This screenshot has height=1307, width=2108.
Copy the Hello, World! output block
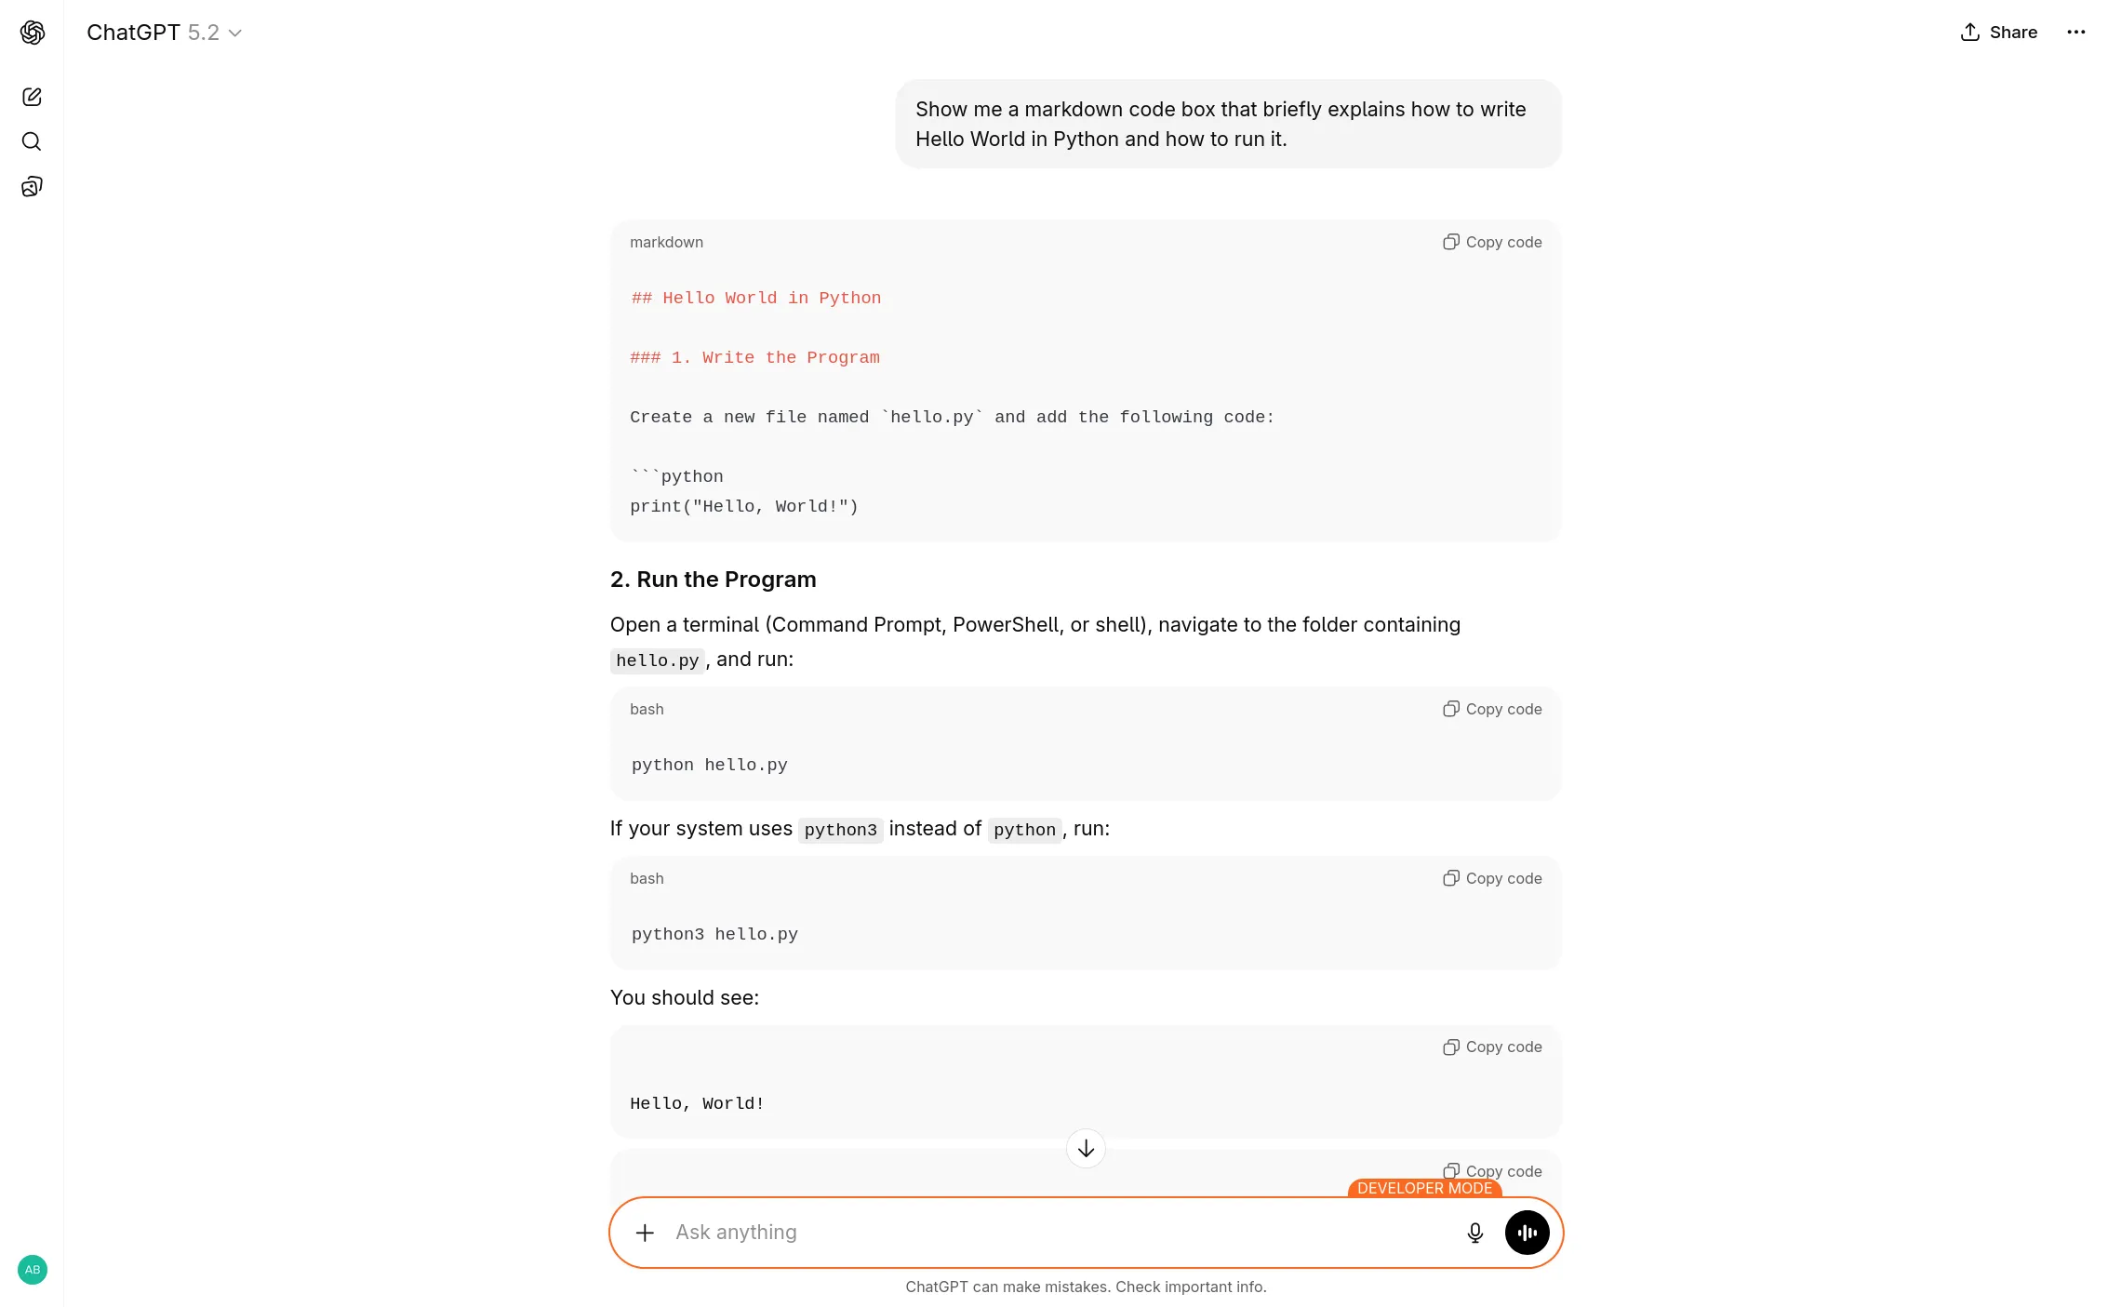(1491, 1047)
